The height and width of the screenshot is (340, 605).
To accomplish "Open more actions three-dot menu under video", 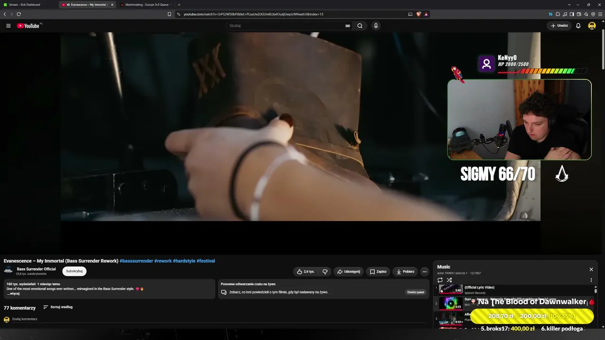I will click(424, 272).
